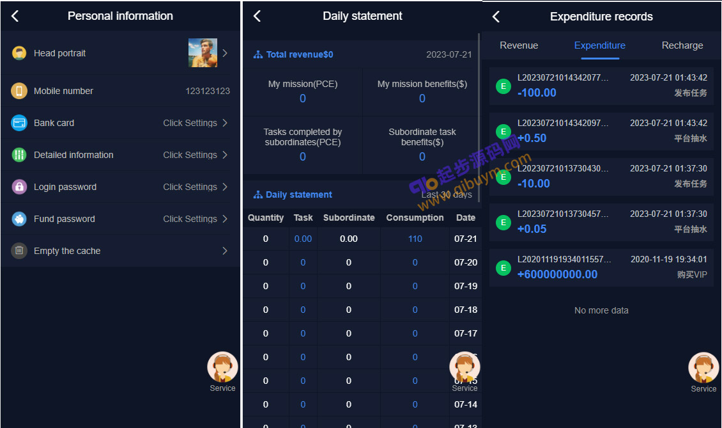The height and width of the screenshot is (428, 722).
Task: Click the back arrow on Personal information
Action: pyautogui.click(x=15, y=17)
